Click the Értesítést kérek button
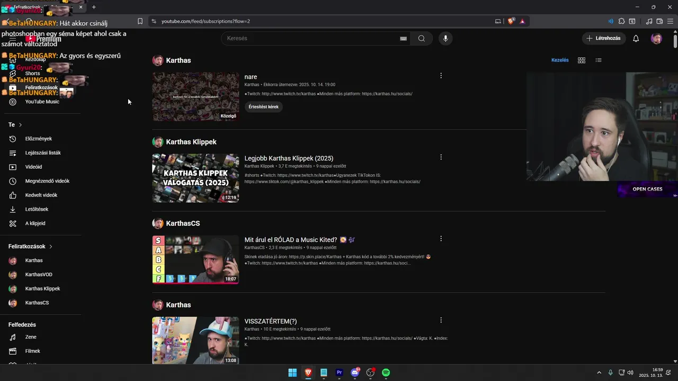The image size is (678, 381). point(263,107)
